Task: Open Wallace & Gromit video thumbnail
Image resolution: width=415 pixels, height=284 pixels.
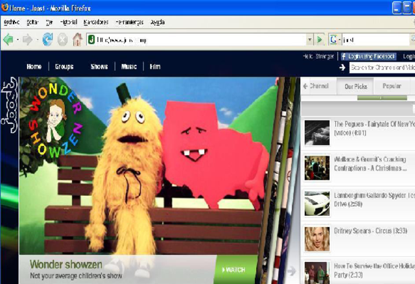Action: tap(317, 168)
